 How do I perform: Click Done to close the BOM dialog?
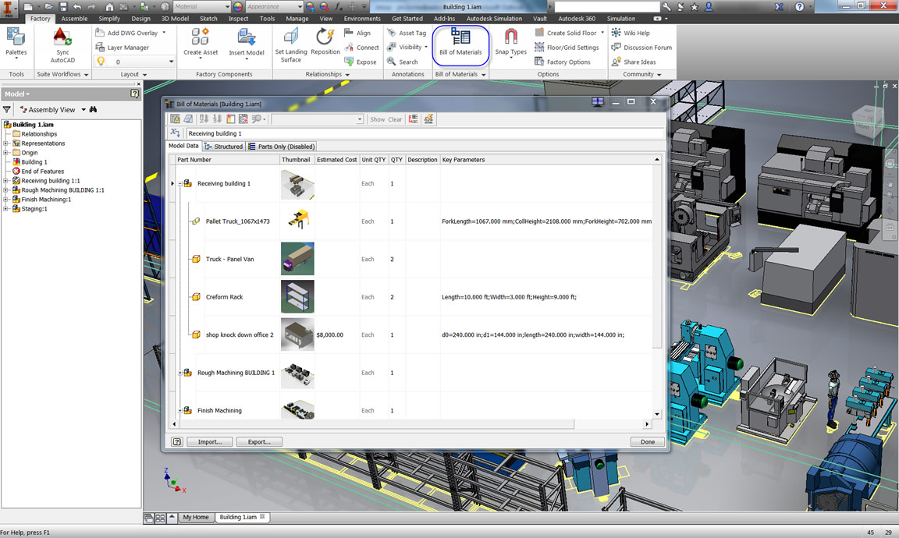point(648,442)
